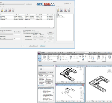Viewport: 112px width, 103px height.
Task: Open the Settings dropdown
Action: point(67,4)
